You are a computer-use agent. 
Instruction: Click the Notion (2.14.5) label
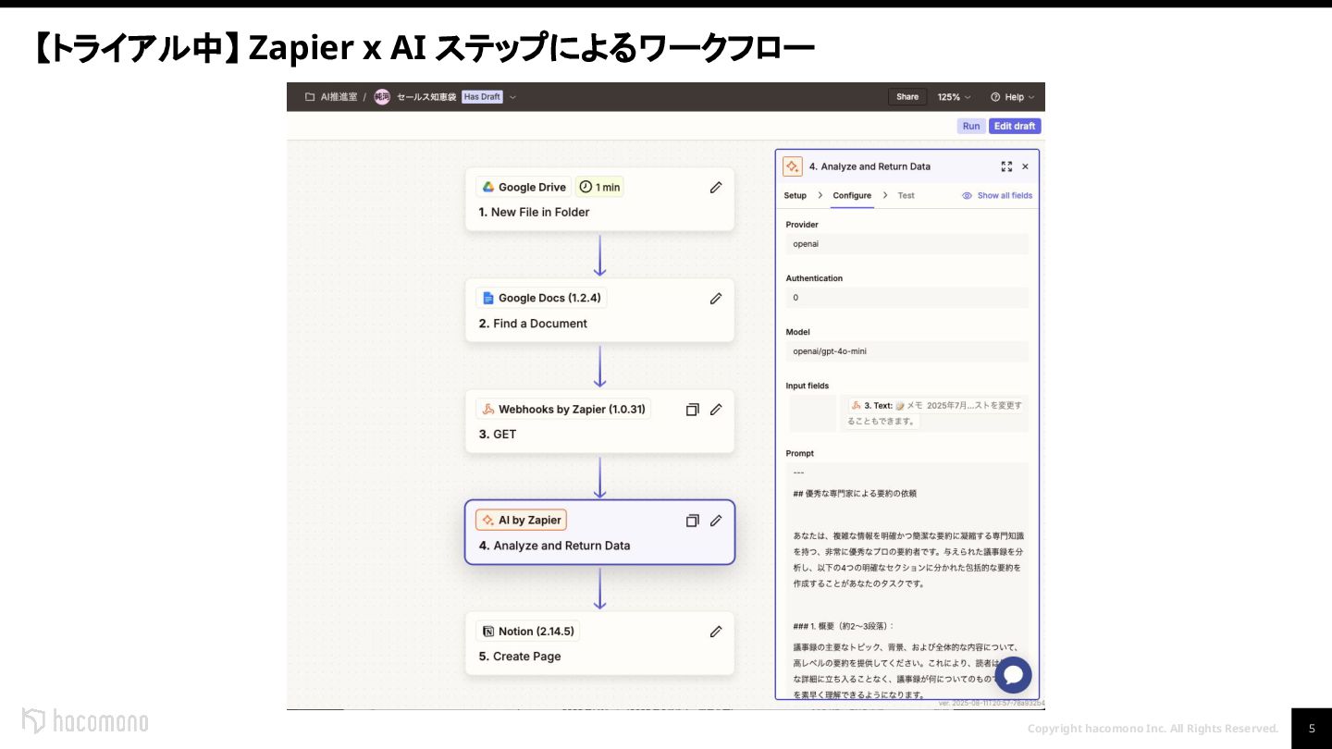(536, 632)
